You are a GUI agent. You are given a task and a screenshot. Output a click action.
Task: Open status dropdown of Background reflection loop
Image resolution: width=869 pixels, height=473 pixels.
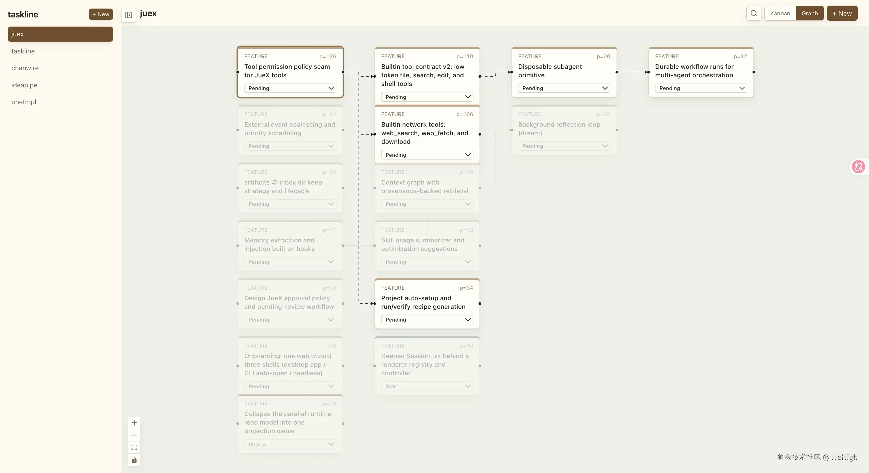pyautogui.click(x=564, y=146)
